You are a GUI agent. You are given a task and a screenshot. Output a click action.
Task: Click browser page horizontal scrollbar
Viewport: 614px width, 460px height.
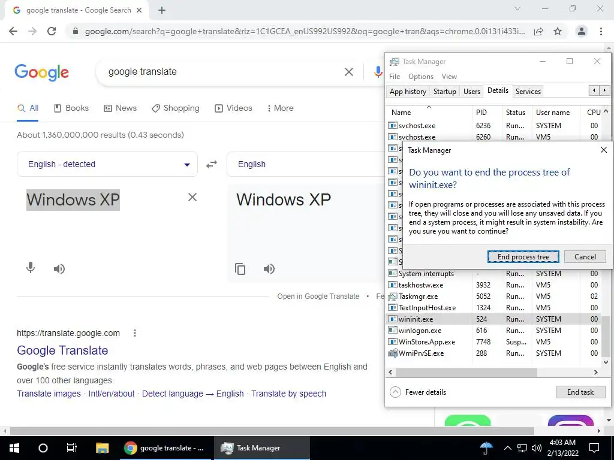(272, 431)
